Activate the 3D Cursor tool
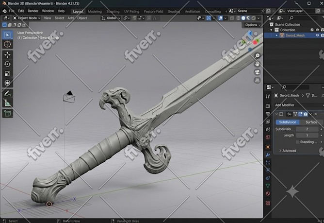The height and width of the screenshot is (223, 324). coord(7,44)
